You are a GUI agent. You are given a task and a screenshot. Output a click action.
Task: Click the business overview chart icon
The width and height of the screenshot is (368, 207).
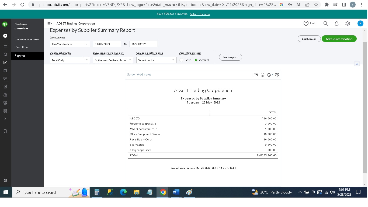[5, 62]
